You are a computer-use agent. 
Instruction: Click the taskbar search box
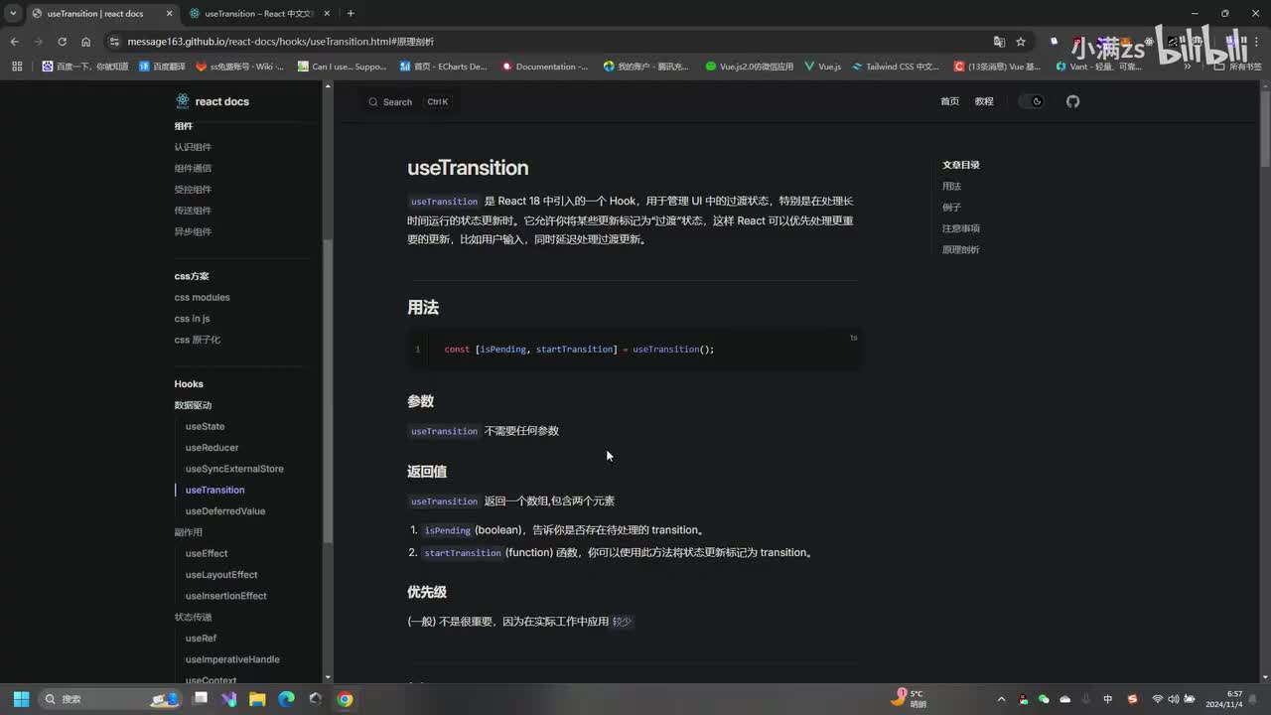point(110,699)
